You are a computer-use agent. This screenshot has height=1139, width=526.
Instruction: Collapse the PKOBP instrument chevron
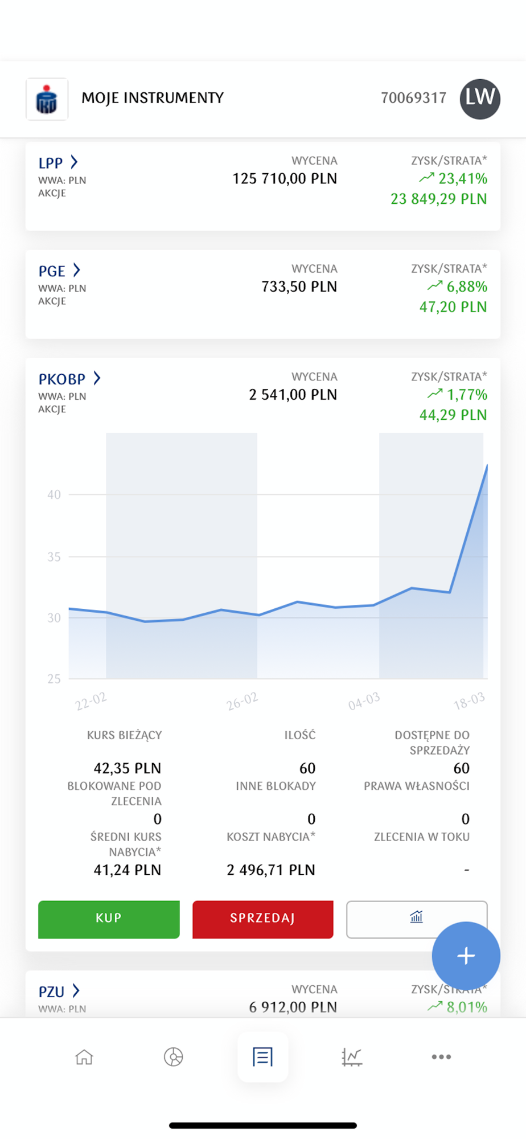[97, 378]
